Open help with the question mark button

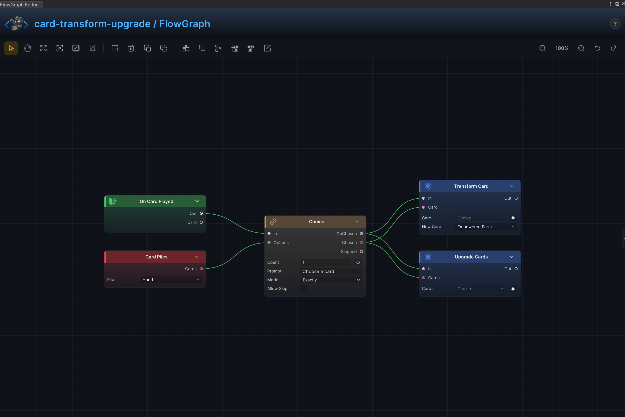[x=615, y=24]
